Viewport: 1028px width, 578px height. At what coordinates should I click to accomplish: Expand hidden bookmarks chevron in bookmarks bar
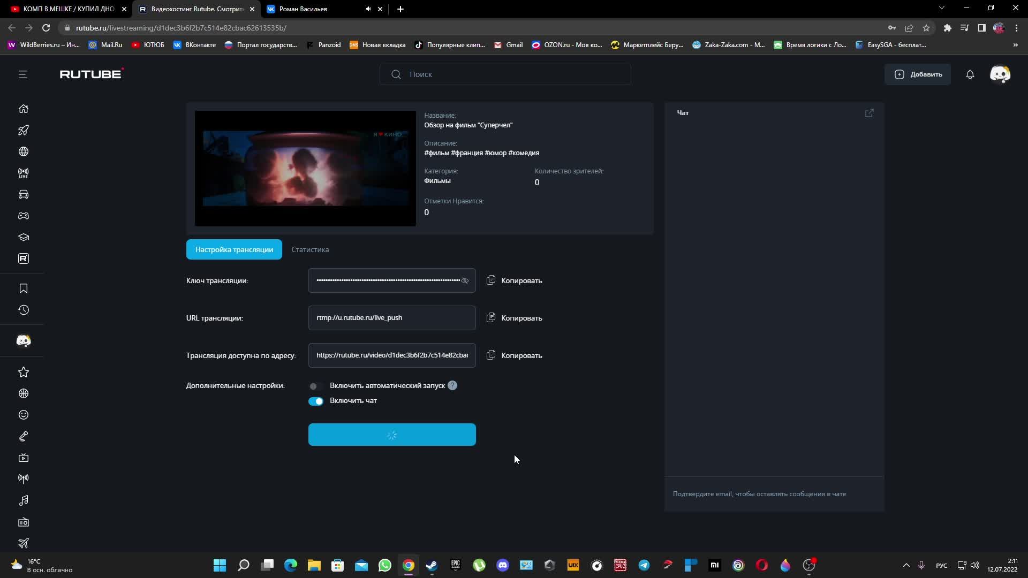(1015, 45)
